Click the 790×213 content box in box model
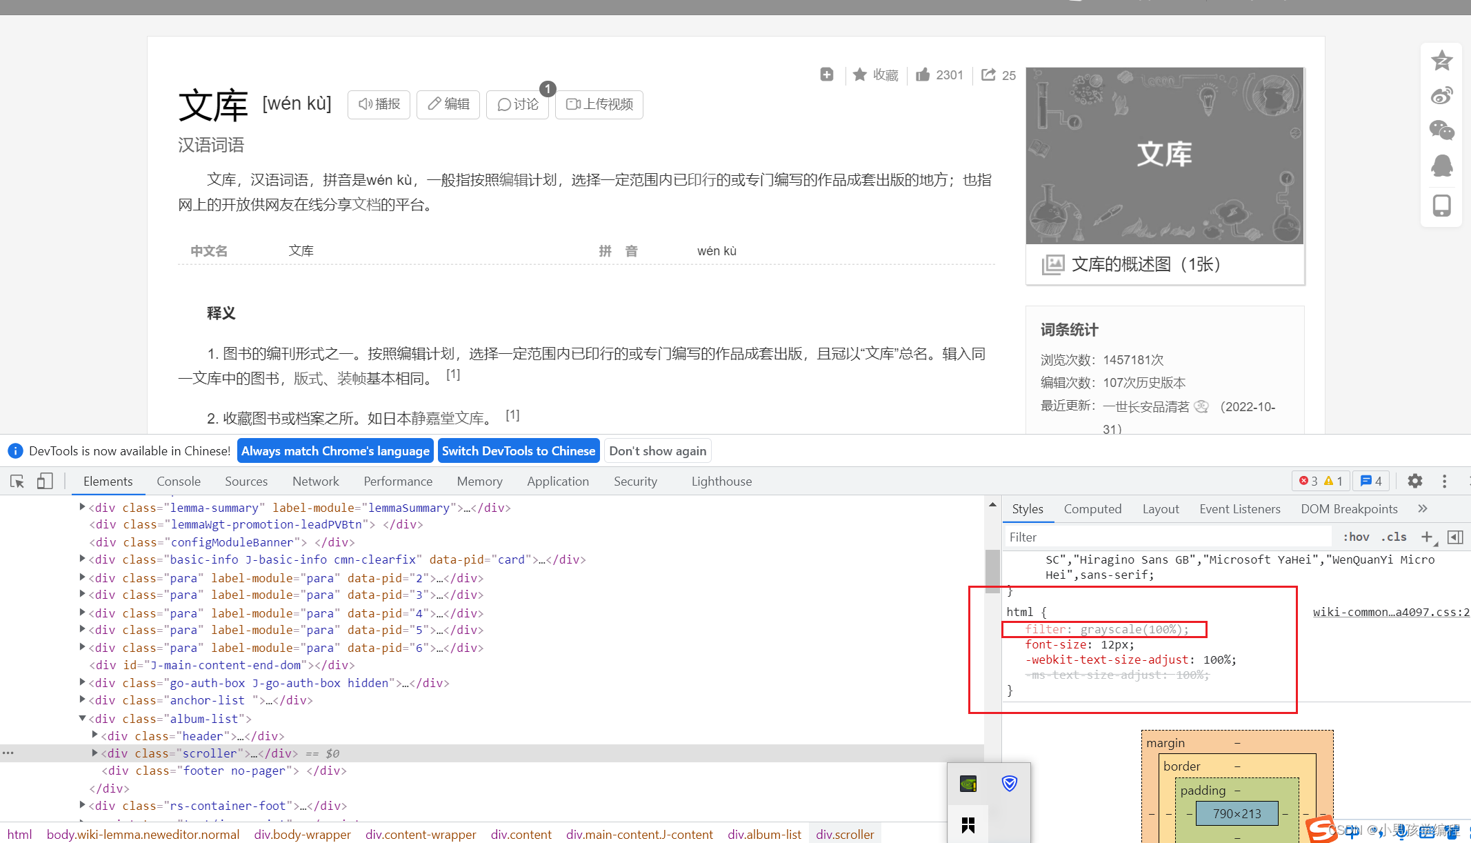Image resolution: width=1471 pixels, height=843 pixels. coord(1237,813)
